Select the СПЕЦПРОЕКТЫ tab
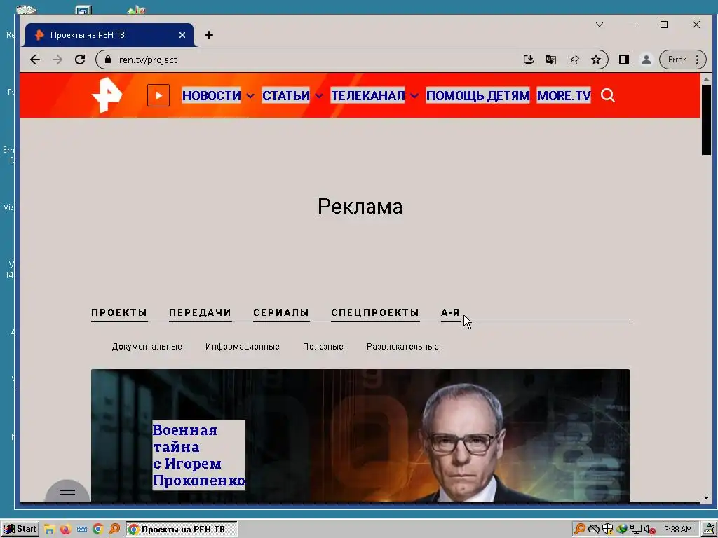 coord(375,313)
